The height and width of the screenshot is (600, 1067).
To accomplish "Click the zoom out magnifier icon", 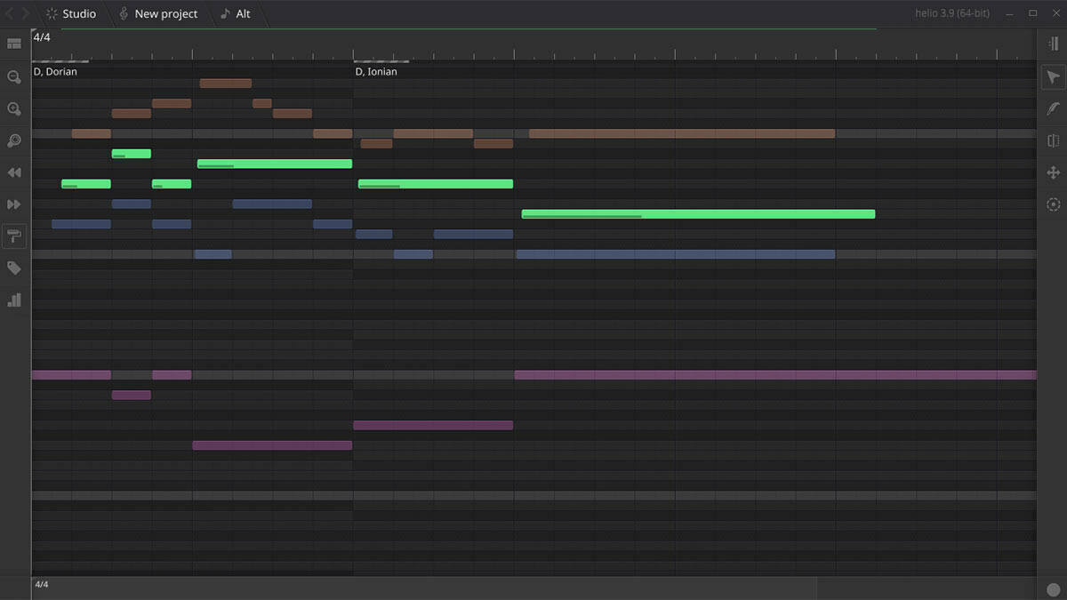I will click(14, 77).
